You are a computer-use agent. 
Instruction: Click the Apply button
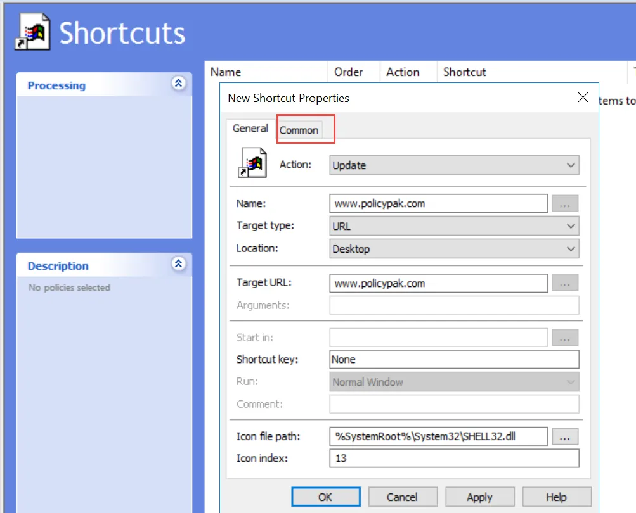pos(479,497)
